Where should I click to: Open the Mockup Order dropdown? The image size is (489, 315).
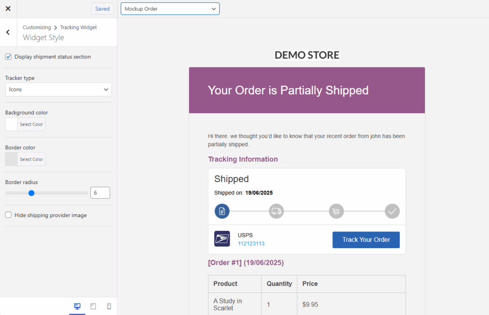(x=170, y=8)
